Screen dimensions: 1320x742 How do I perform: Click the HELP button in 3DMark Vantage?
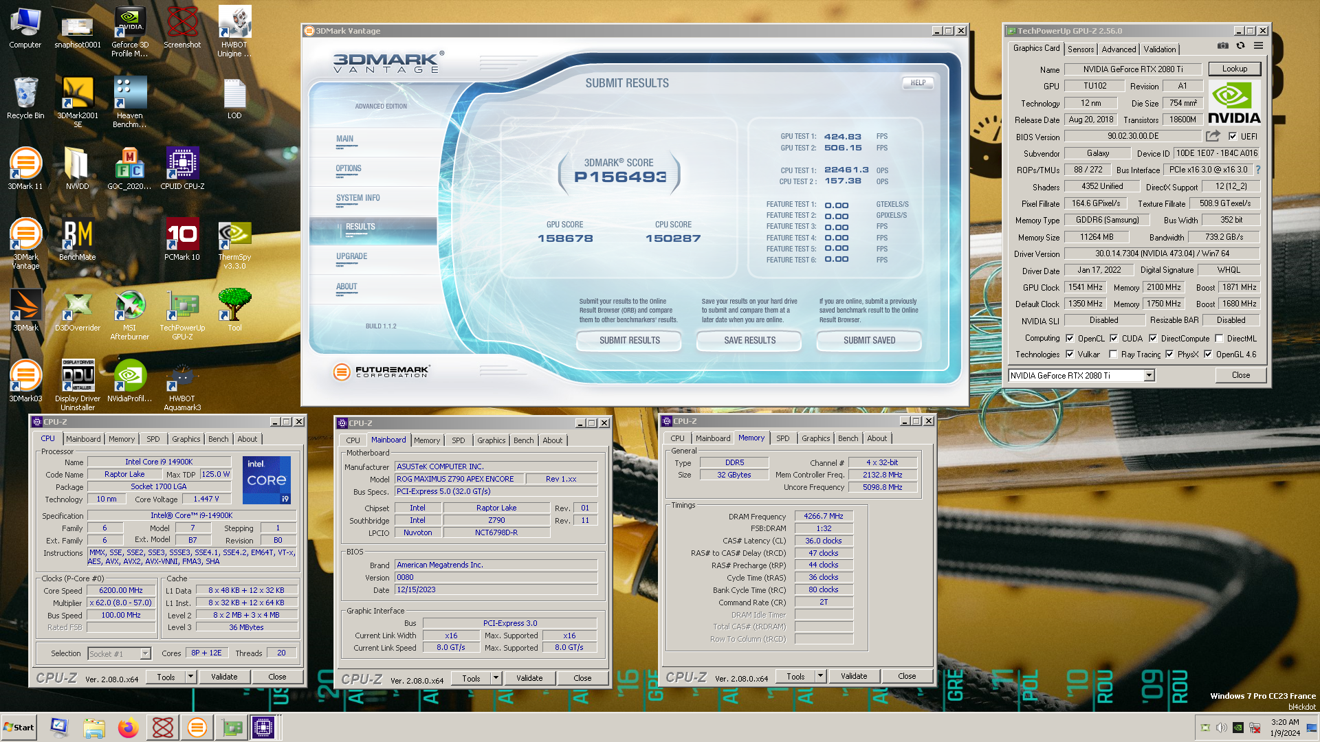point(918,82)
